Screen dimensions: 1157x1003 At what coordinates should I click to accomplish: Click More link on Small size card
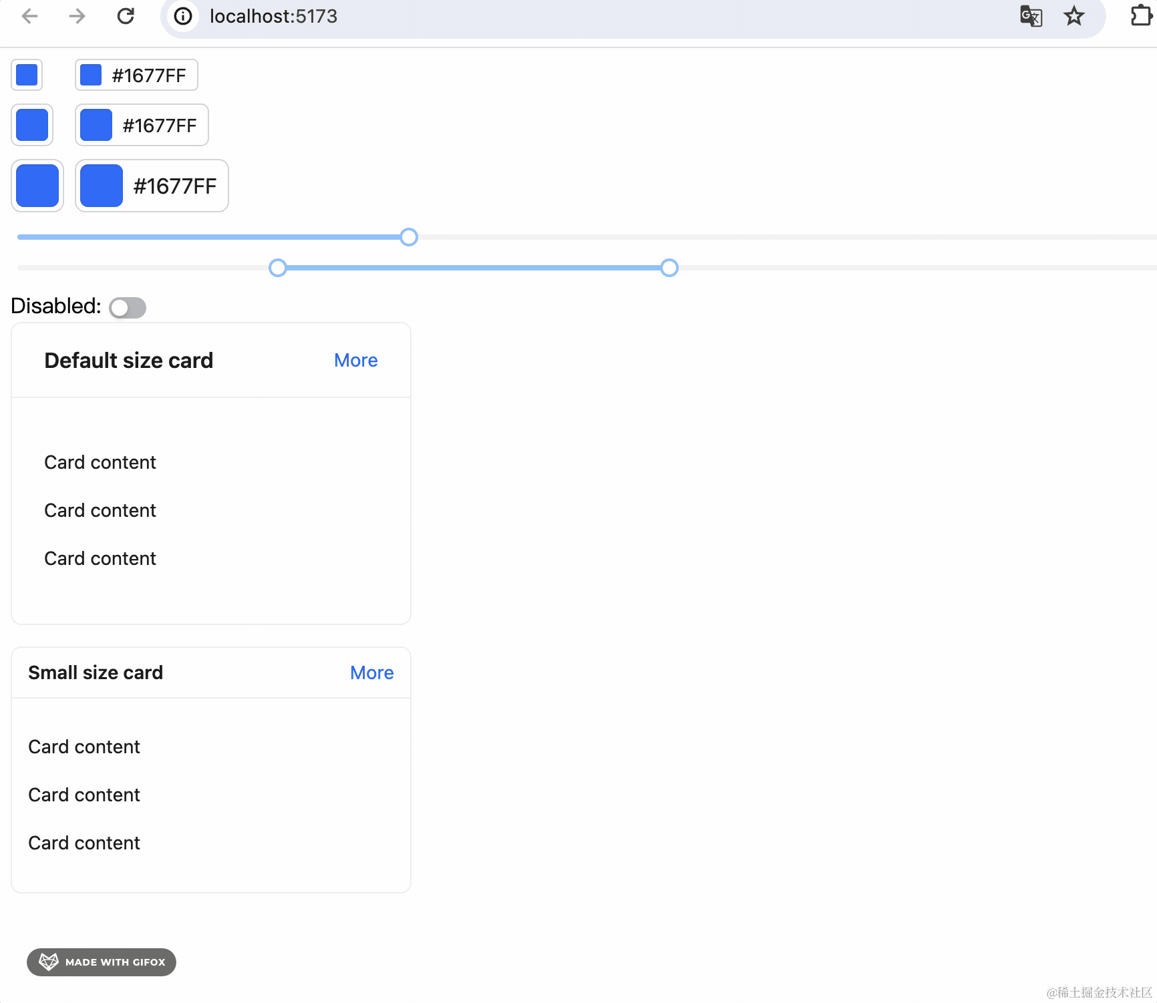[372, 673]
